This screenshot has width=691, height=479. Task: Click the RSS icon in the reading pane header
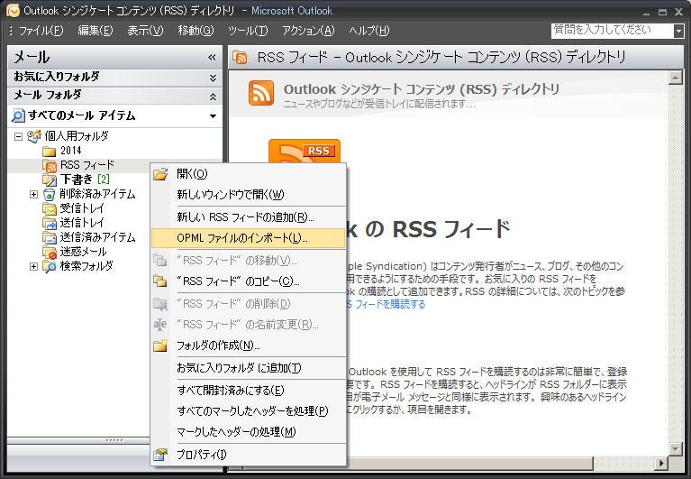point(240,57)
